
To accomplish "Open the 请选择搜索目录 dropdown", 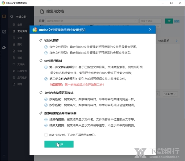I will click(92, 21).
